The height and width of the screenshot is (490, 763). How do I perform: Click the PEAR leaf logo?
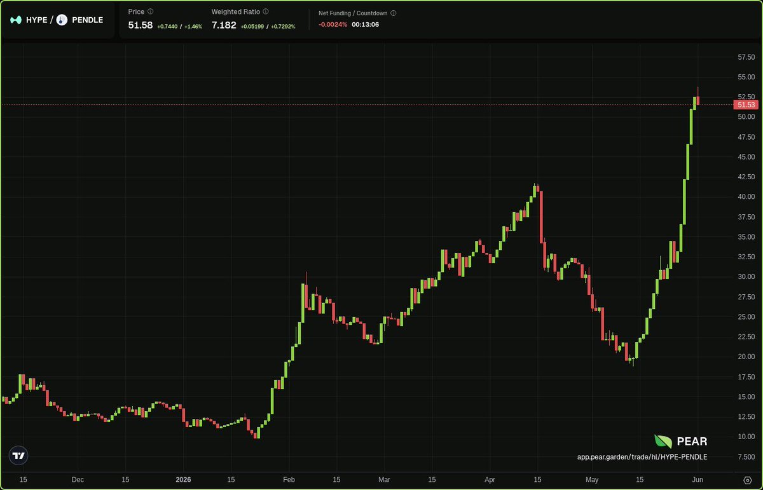(x=663, y=442)
